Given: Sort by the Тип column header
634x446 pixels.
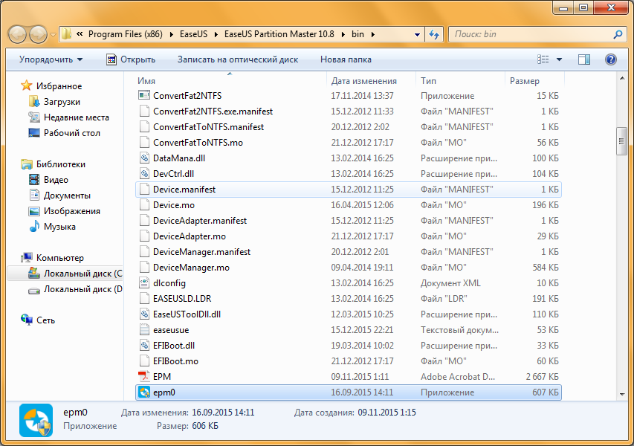Looking at the screenshot, I should click(x=460, y=81).
